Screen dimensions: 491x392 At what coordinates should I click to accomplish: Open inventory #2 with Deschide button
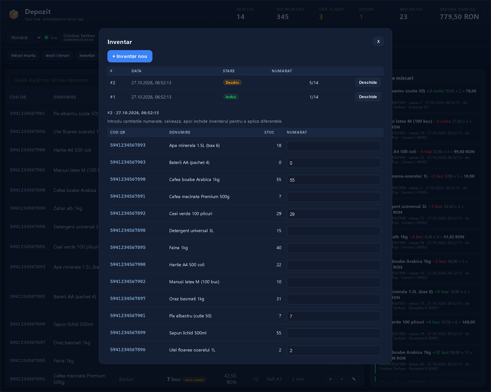368,82
